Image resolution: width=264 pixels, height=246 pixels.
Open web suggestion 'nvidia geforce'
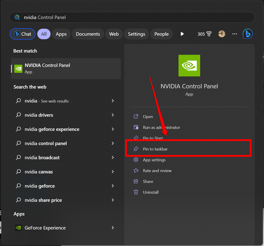tap(66, 186)
